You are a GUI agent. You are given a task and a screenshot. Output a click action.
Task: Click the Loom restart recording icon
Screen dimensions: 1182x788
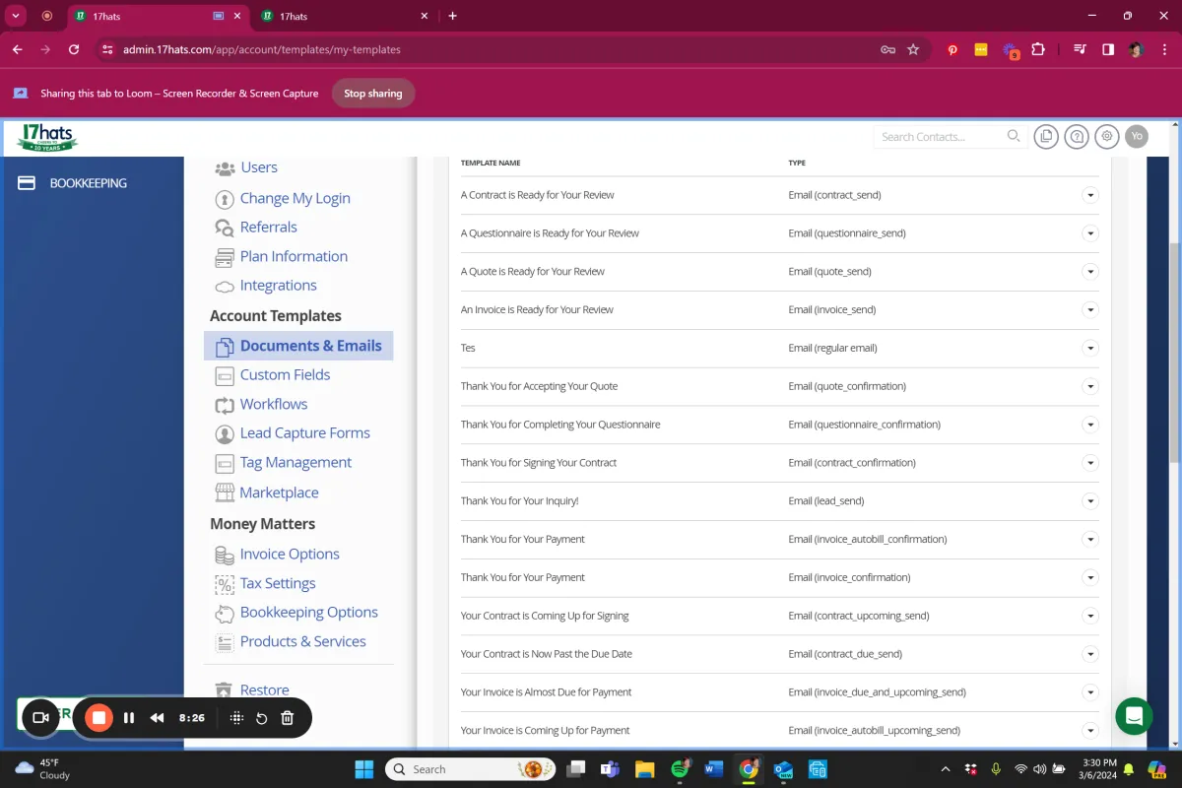(x=262, y=718)
